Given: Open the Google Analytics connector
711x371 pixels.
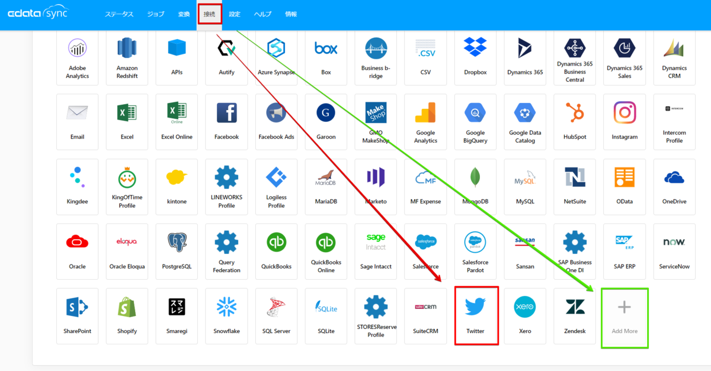Looking at the screenshot, I should [426, 122].
